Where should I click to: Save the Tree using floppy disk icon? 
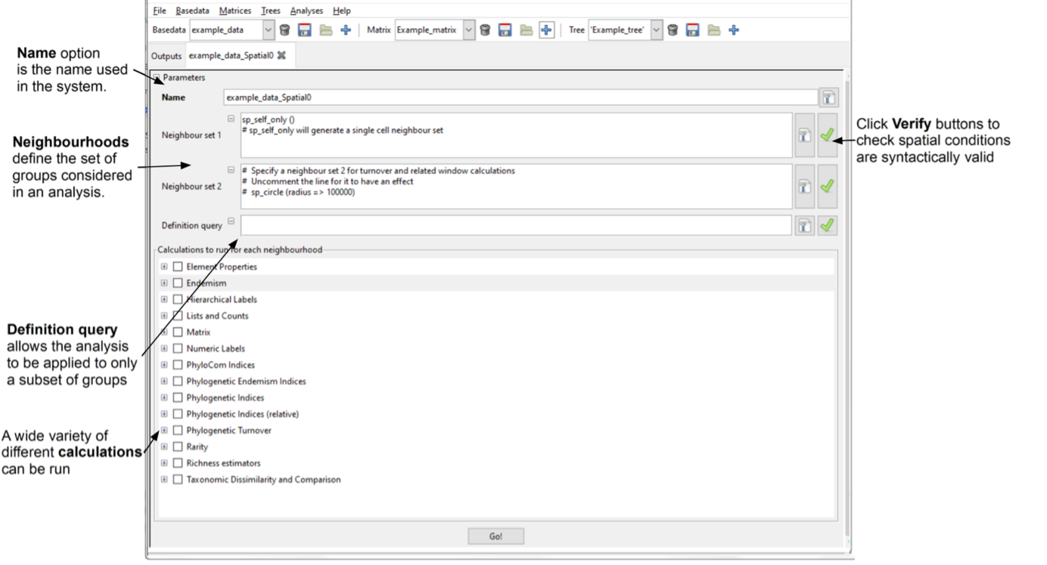click(692, 30)
